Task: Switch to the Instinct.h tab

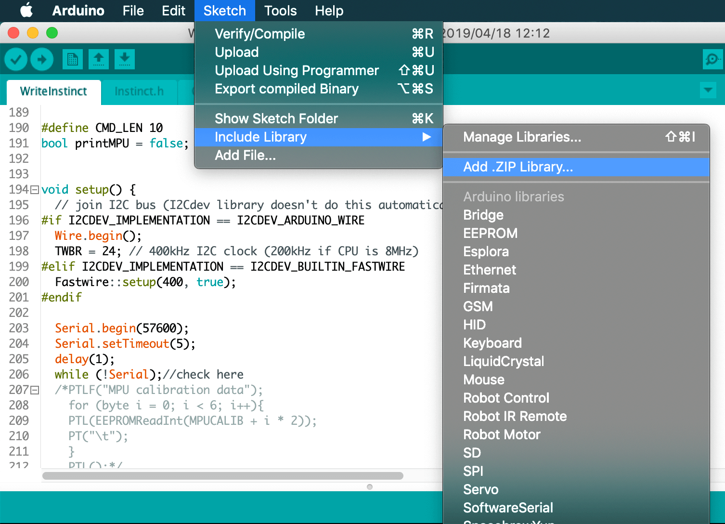Action: [x=139, y=92]
